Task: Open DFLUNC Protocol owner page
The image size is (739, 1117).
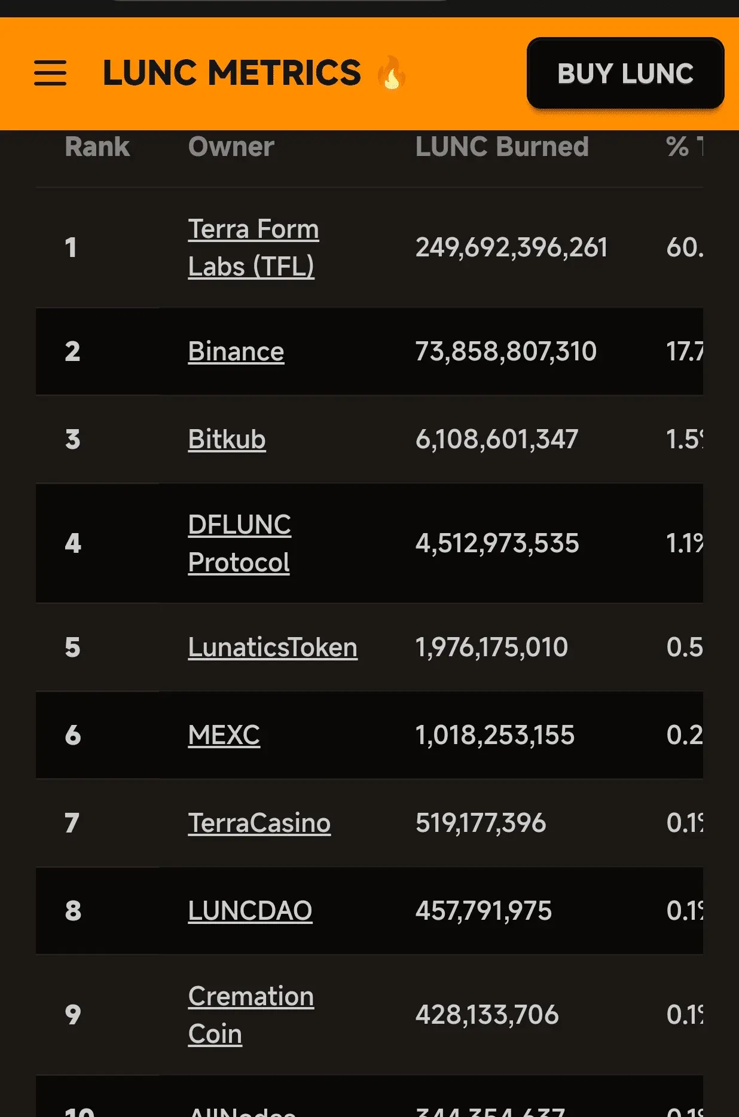Action: (x=239, y=543)
